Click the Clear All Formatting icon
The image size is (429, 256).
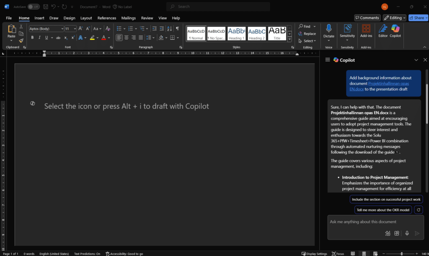pos(108,29)
